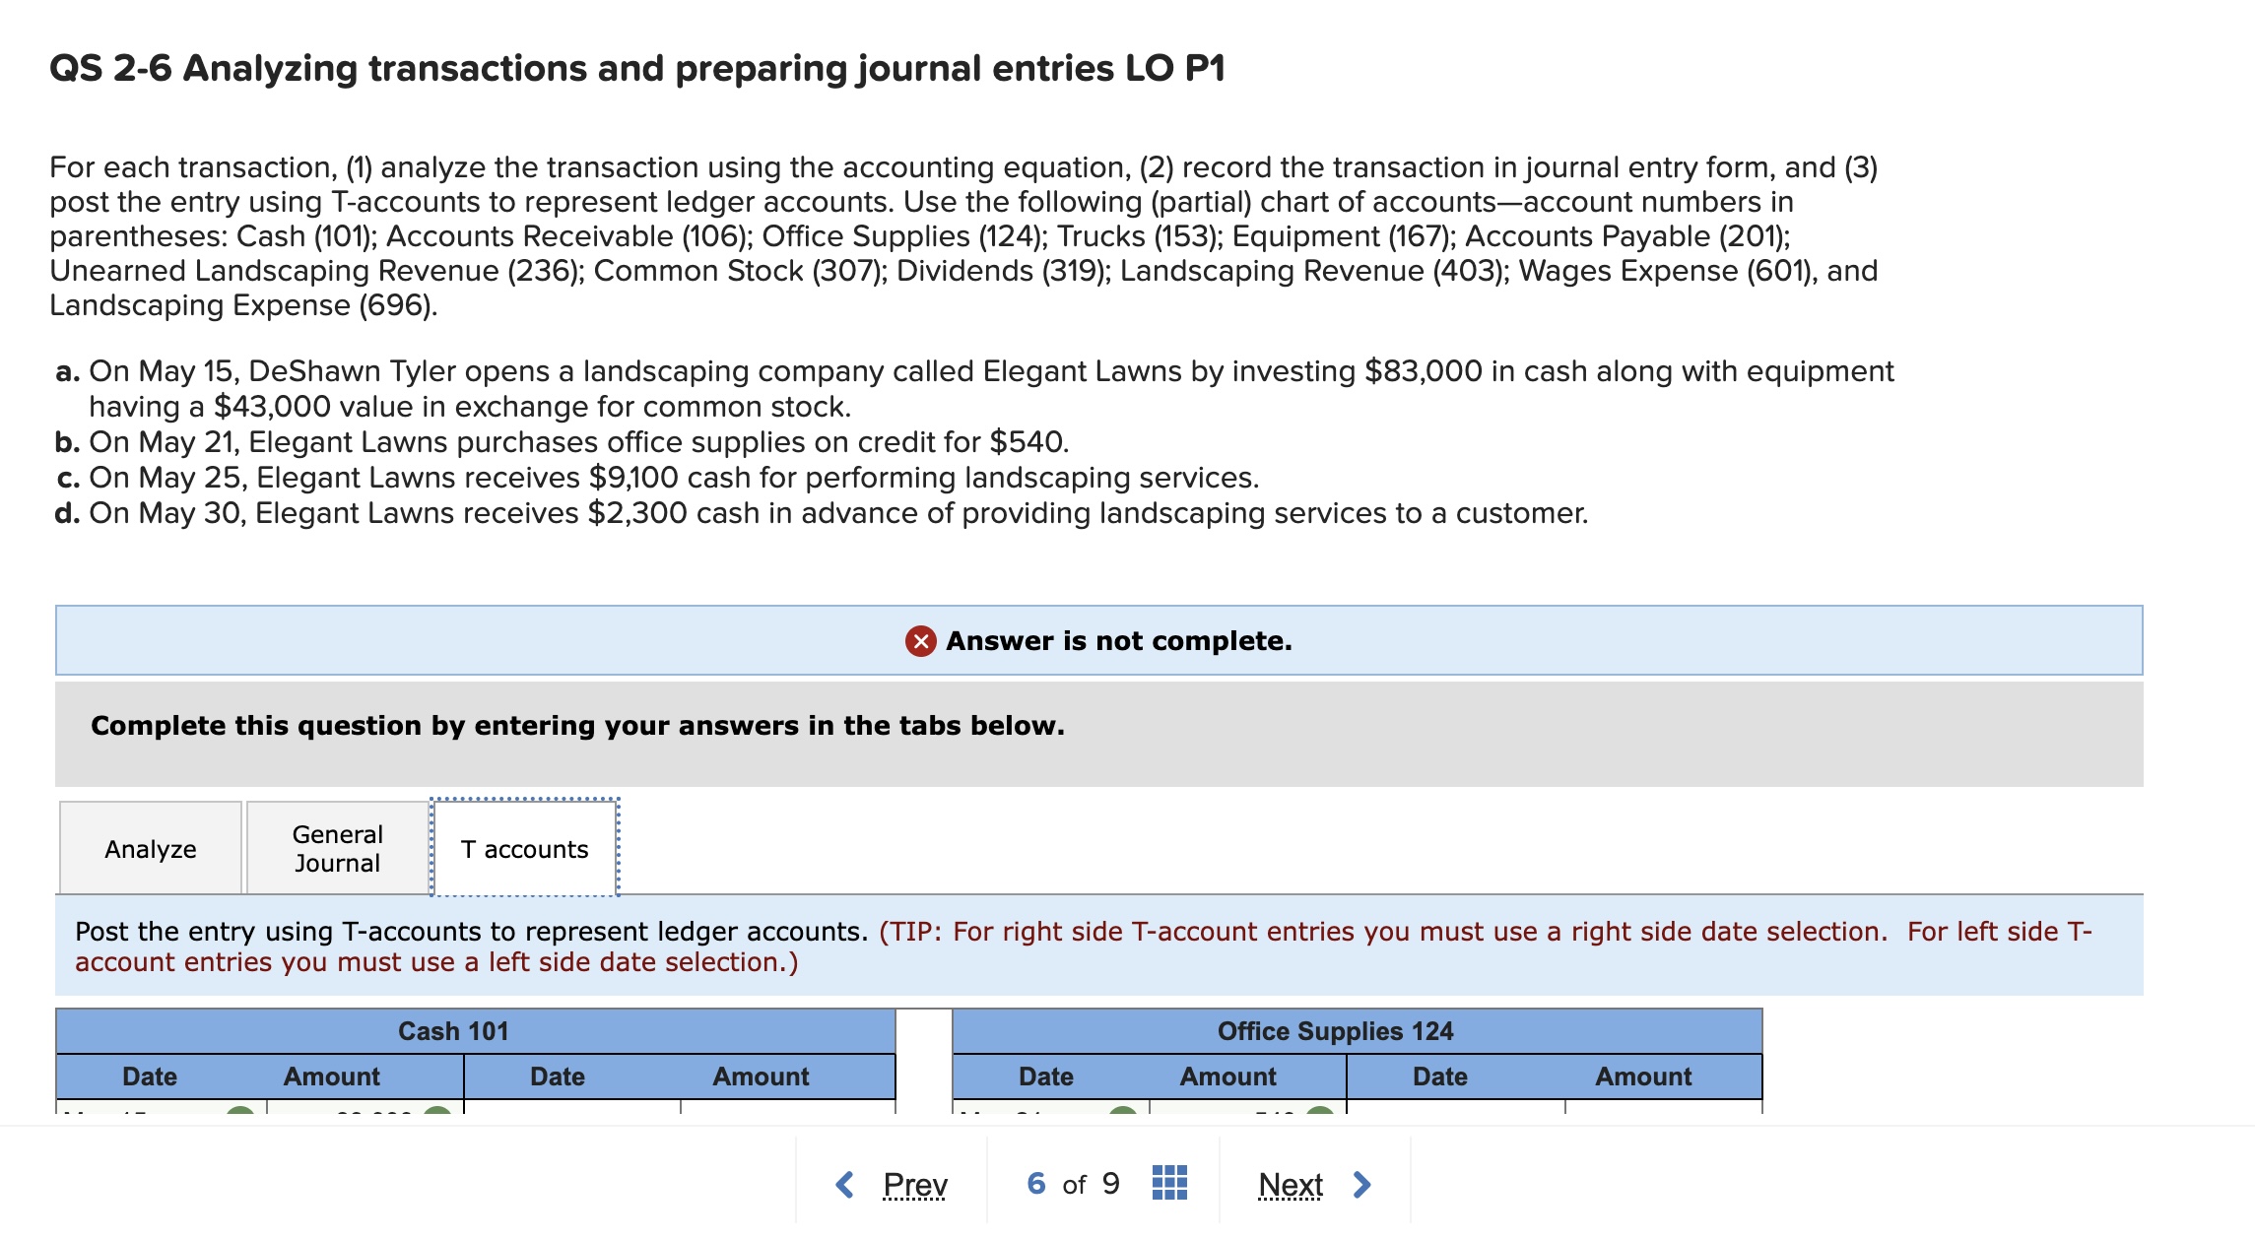
Task: Open the General Journal tab
Action: click(x=337, y=849)
